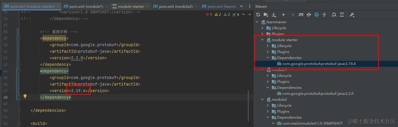The width and height of the screenshot is (398, 127).
Task: Close pom.xml (module-starter) tab
Action: point(58,6)
